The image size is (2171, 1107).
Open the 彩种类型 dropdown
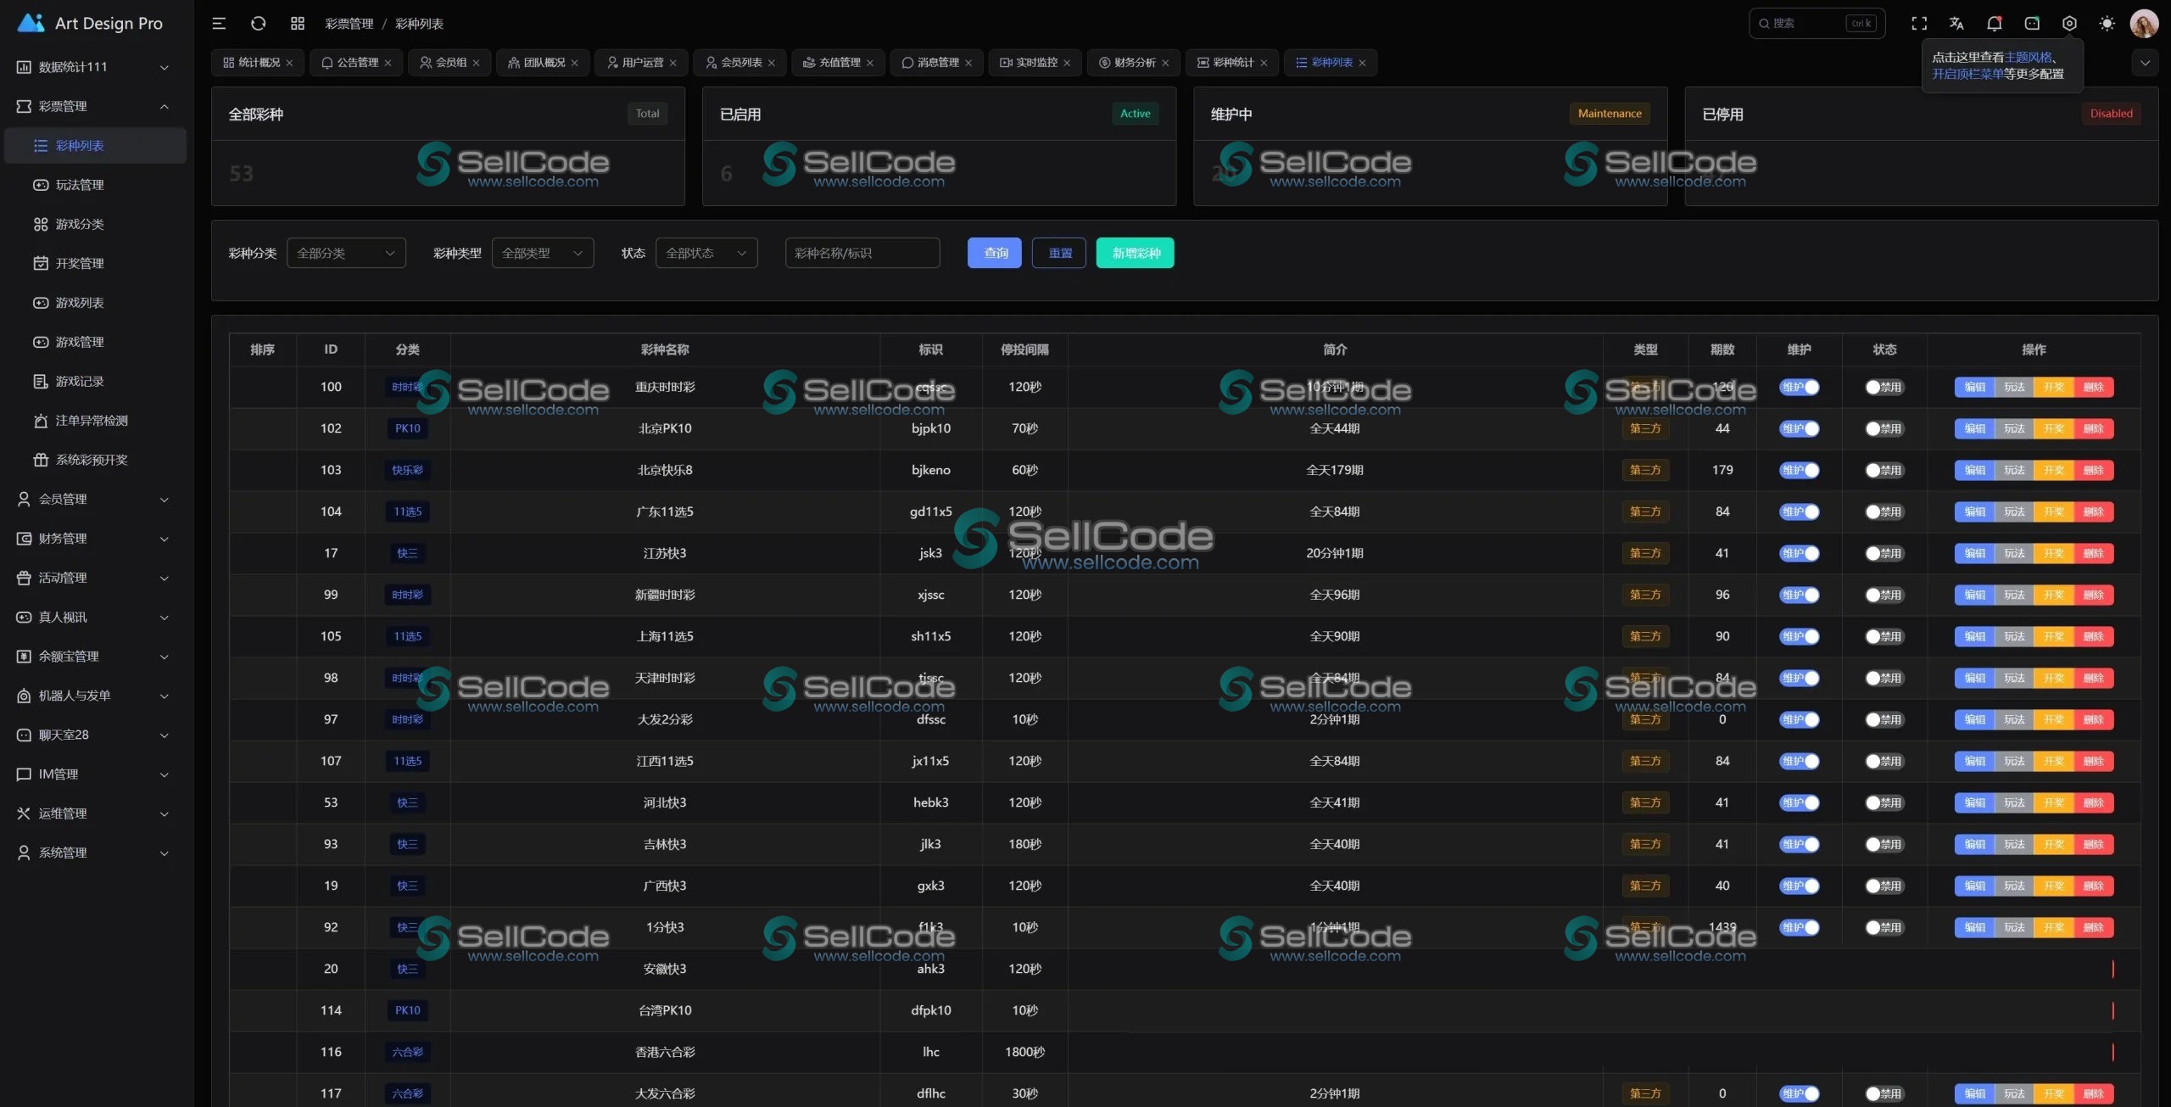coord(543,253)
